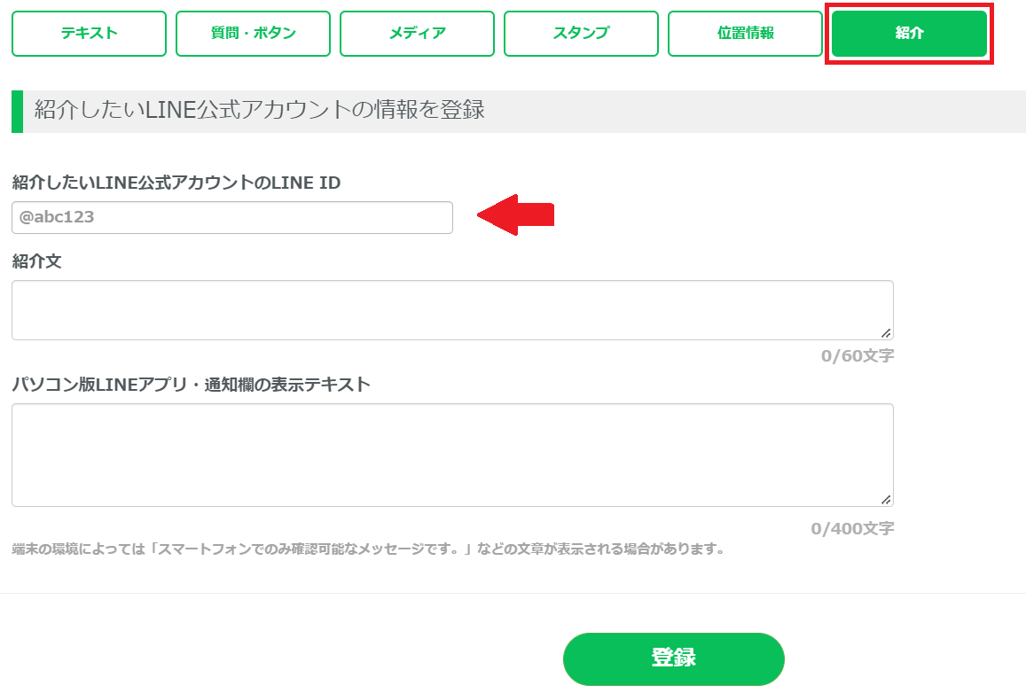Screen dimensions: 1026x693
Task: Click the 通知欄の表示テキスト text area
Action: [453, 455]
